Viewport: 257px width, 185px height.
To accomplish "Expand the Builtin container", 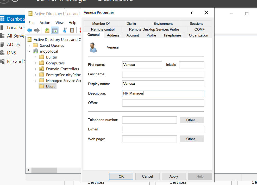I will click(36, 57).
